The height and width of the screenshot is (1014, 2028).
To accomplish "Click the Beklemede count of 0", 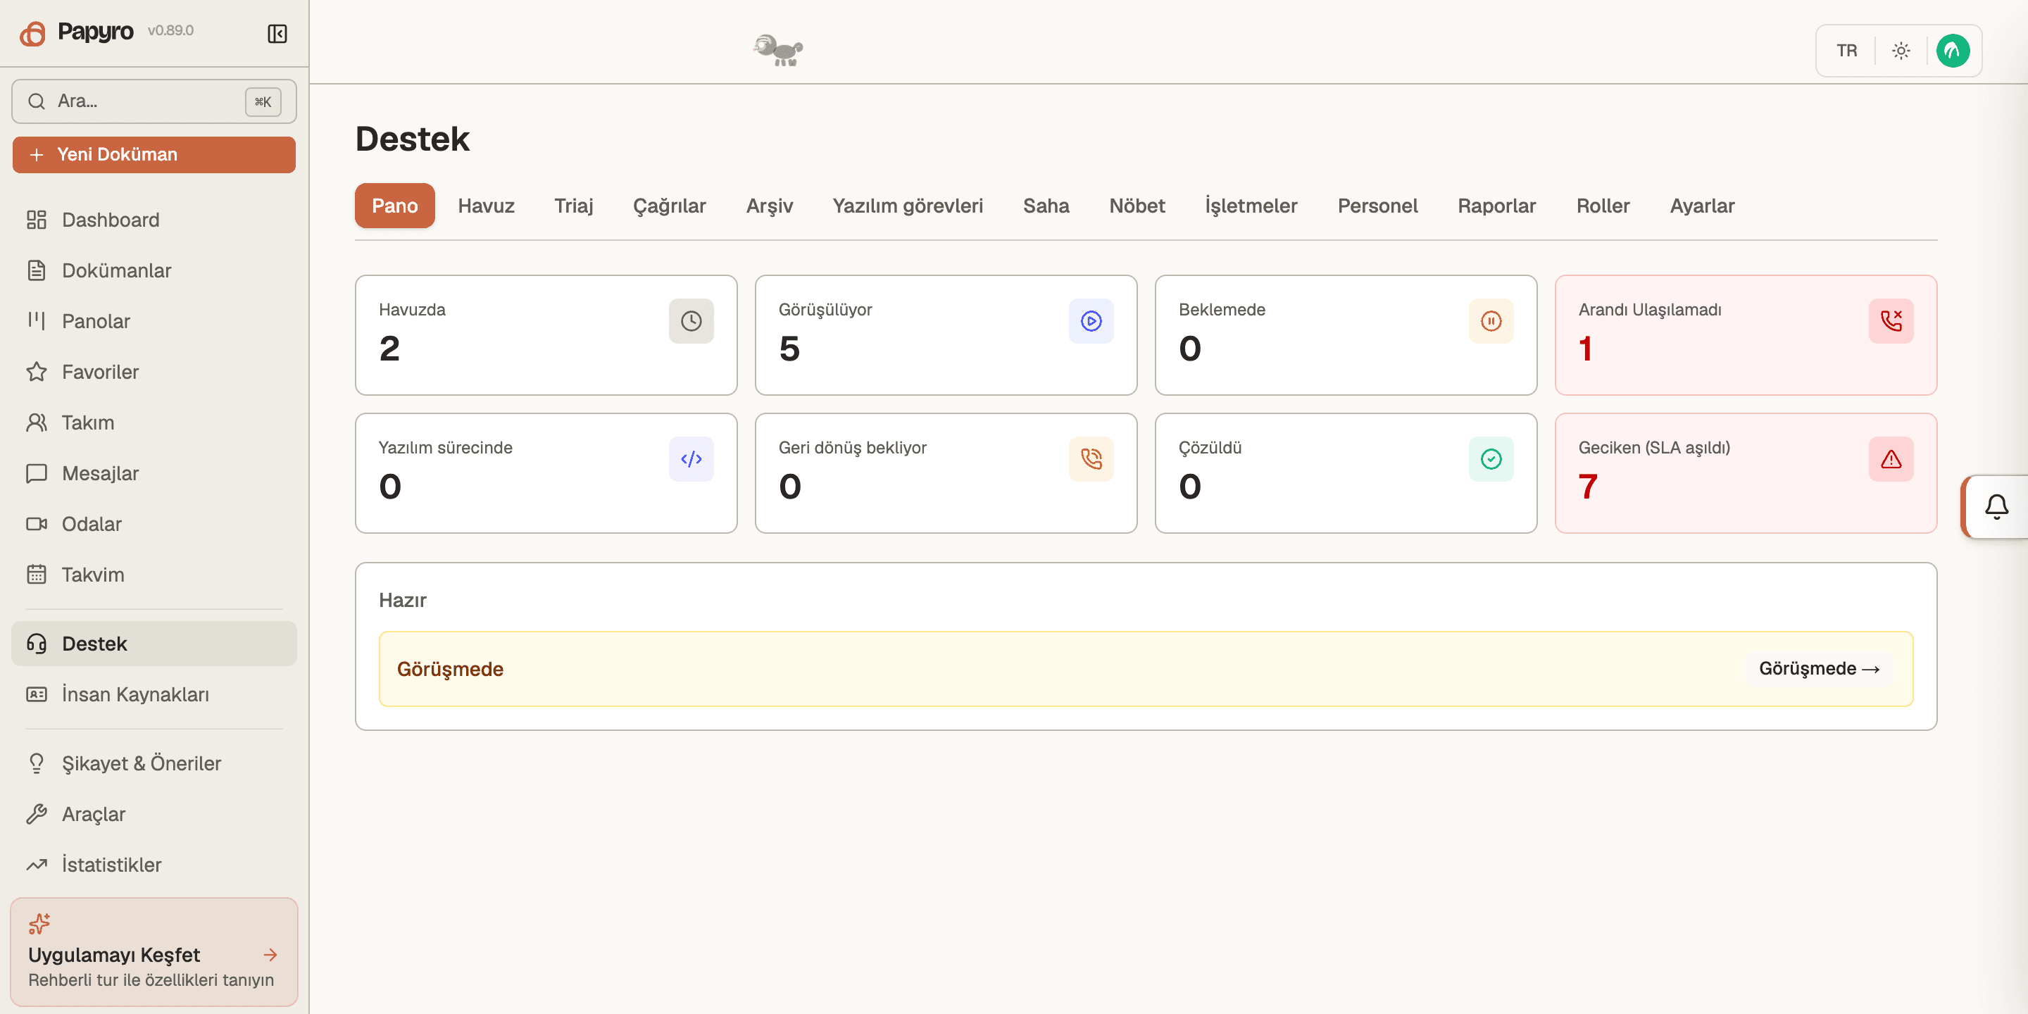I will (x=1189, y=348).
